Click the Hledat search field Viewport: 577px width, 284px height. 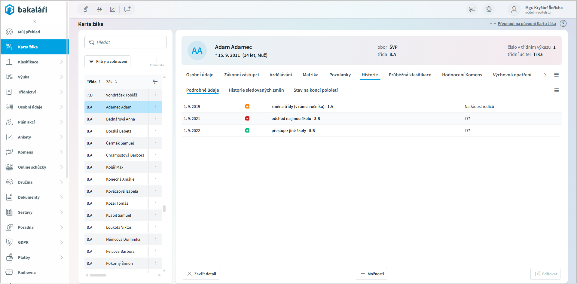coord(126,42)
